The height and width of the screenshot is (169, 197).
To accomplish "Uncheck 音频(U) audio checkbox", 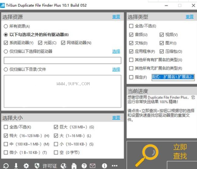I will pos(131,35).
